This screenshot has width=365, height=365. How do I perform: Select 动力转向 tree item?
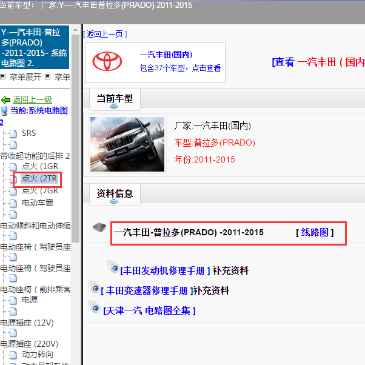(x=38, y=354)
